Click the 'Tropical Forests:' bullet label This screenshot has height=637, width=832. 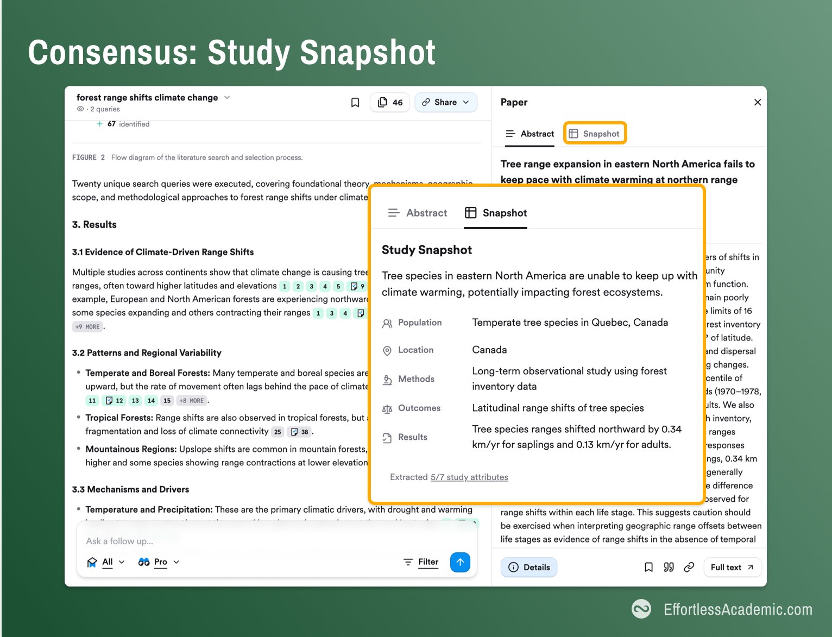click(119, 418)
